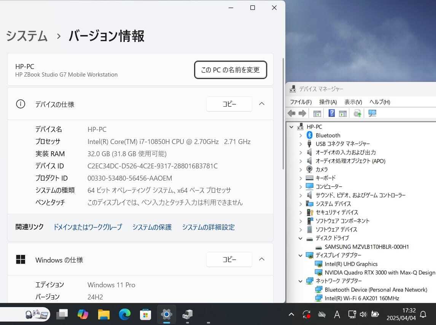Viewport: 436px width, 325px height.
Task: Select ソフトウェア デバイス tree item
Action: click(x=336, y=229)
